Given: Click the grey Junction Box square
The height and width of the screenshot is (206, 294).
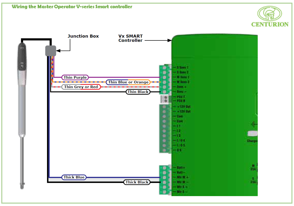Looking at the screenshot, I should [51, 51].
